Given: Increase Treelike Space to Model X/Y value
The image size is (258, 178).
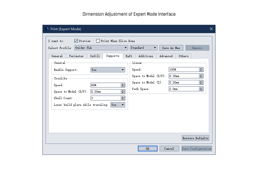Looking at the screenshot, I should [123, 90].
